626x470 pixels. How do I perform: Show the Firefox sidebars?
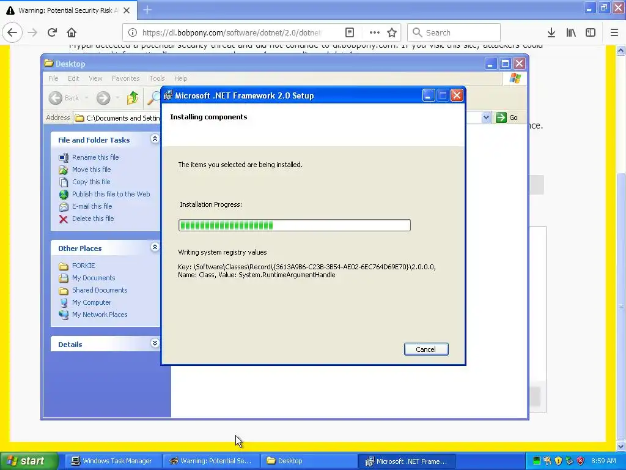coord(591,33)
